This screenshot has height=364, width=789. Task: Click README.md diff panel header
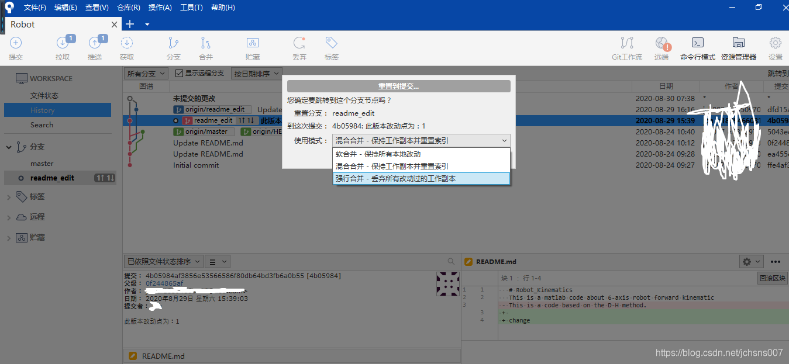(496, 262)
